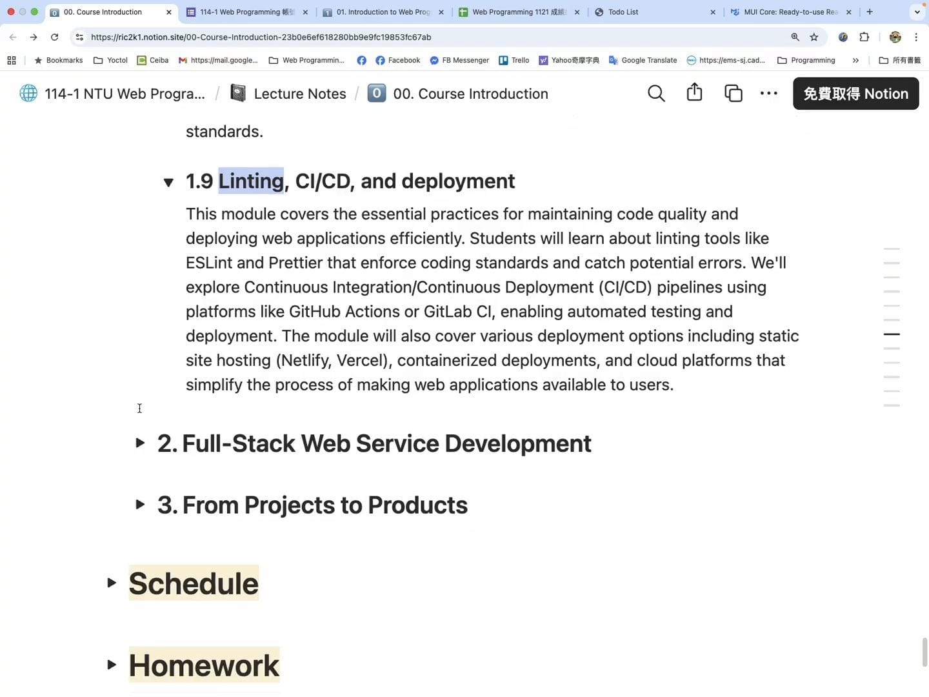This screenshot has height=697, width=929.
Task: Bookmark this page with star icon
Action: 814,37
